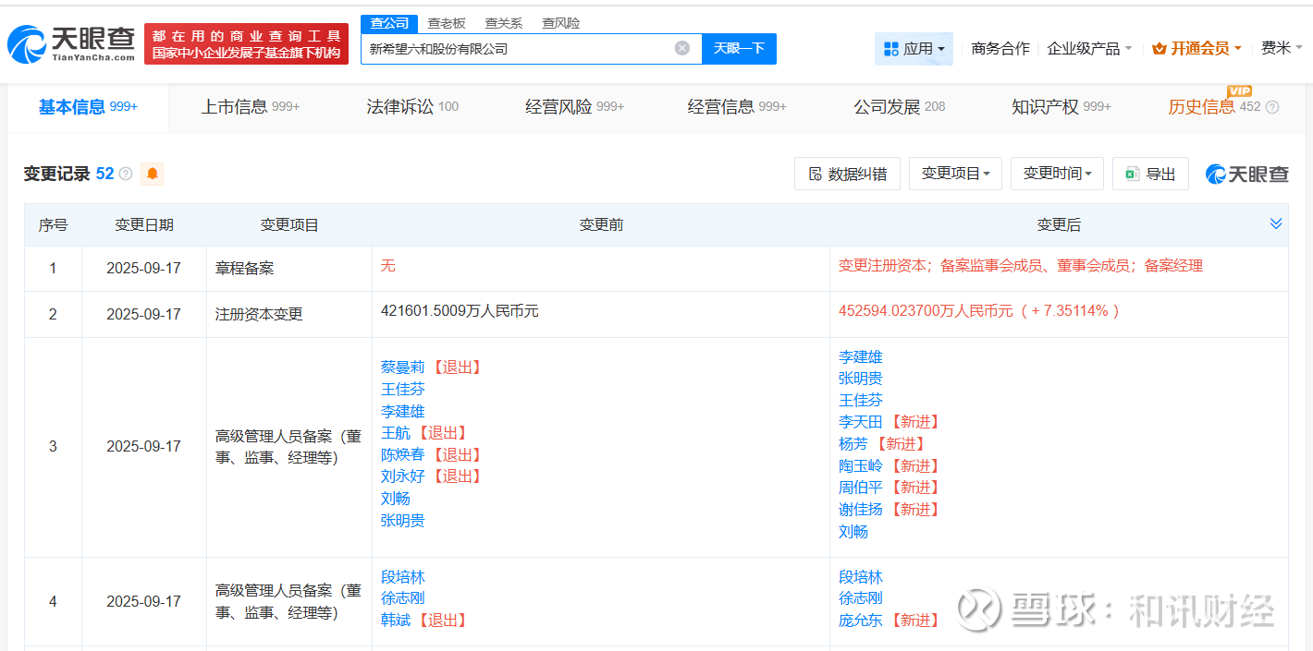Select the 上市信息 tab
The width and height of the screenshot is (1313, 651).
point(251,107)
